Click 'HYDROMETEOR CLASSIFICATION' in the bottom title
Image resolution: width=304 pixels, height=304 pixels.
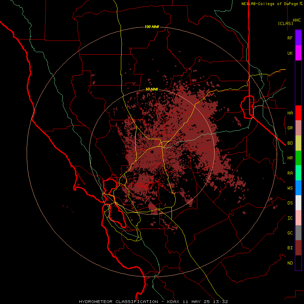tap(119, 302)
